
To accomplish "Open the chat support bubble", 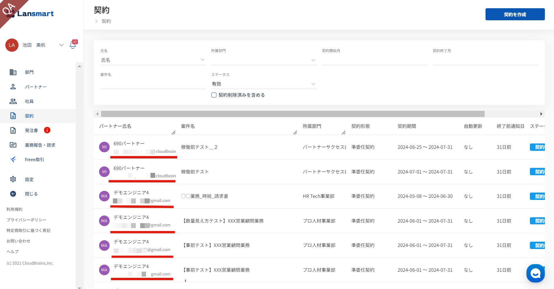I will click(x=535, y=273).
